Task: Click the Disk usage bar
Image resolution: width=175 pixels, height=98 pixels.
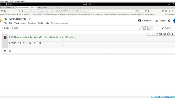Action: pyautogui.click(x=150, y=29)
